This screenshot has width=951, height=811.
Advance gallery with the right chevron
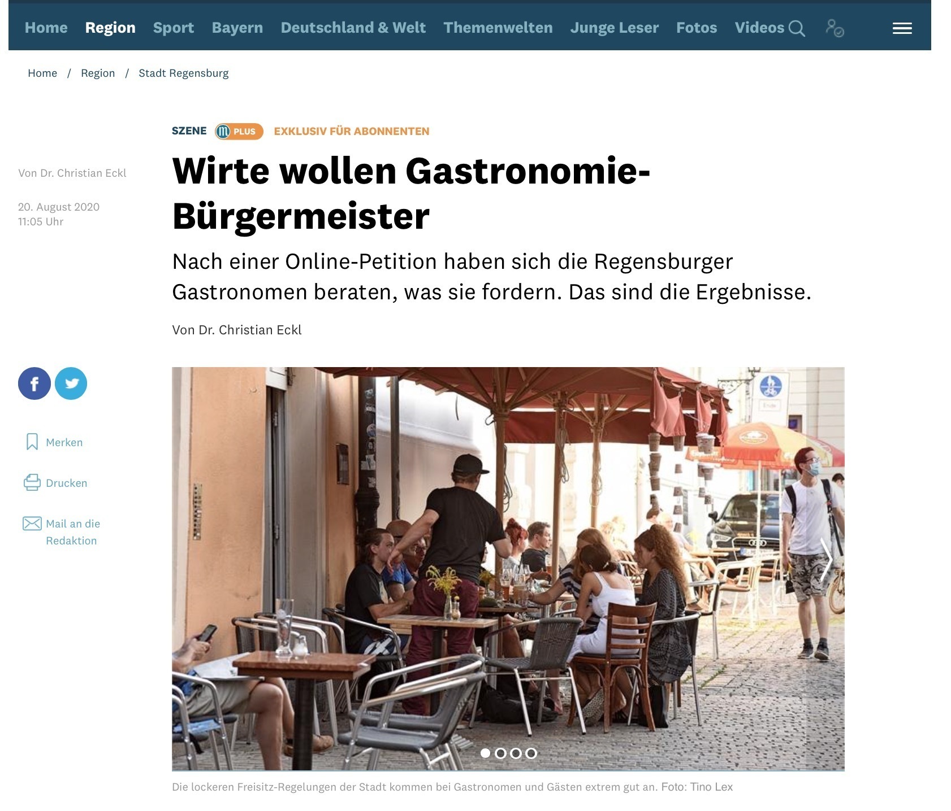[826, 560]
